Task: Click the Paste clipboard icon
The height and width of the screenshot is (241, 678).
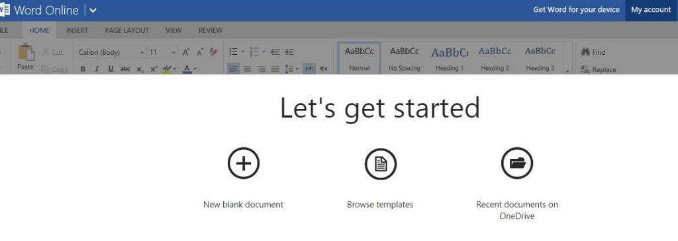Action: click(26, 52)
